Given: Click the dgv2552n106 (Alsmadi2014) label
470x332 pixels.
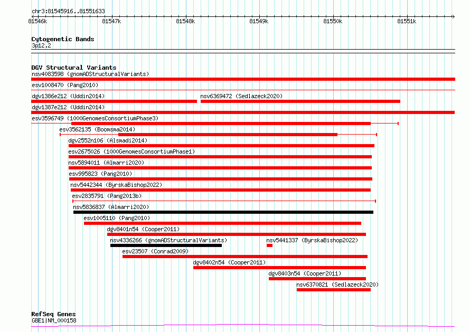Looking at the screenshot, I should [108, 140].
